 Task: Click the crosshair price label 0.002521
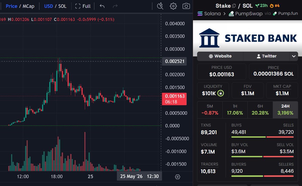click(x=174, y=61)
